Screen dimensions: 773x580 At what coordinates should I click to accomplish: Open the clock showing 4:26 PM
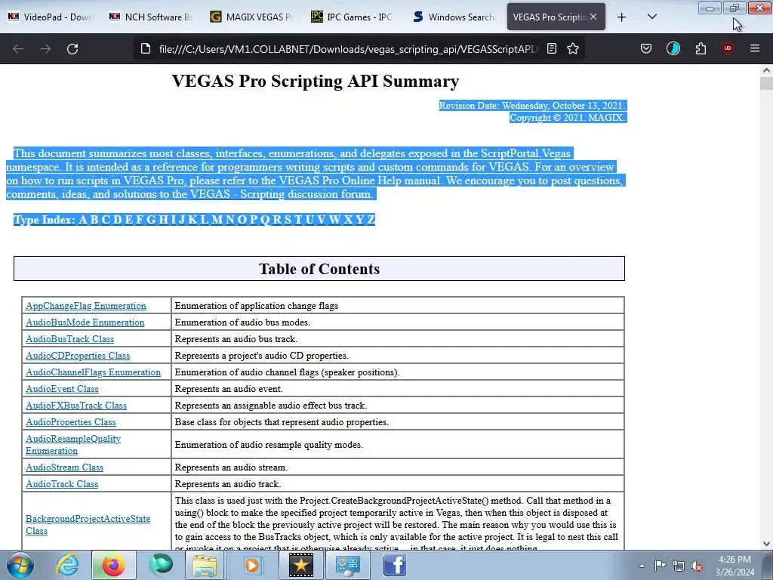(735, 566)
